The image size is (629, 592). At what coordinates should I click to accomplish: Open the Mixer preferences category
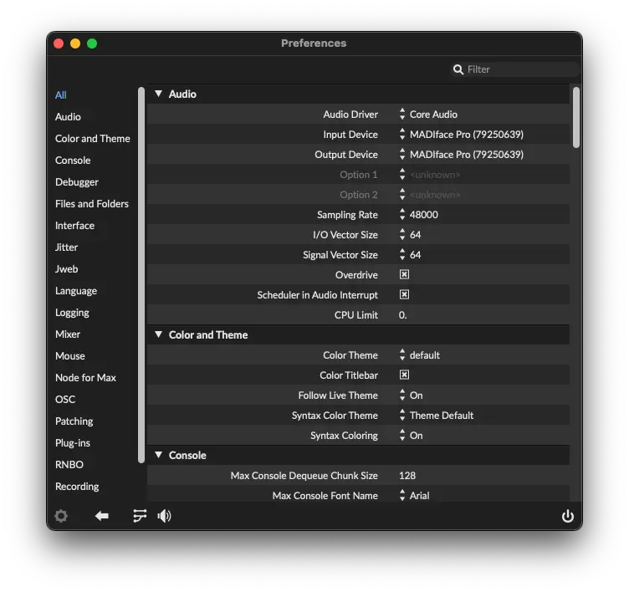click(68, 334)
